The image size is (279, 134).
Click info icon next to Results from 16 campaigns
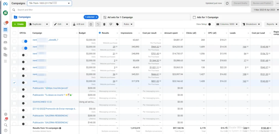click(x=60, y=128)
